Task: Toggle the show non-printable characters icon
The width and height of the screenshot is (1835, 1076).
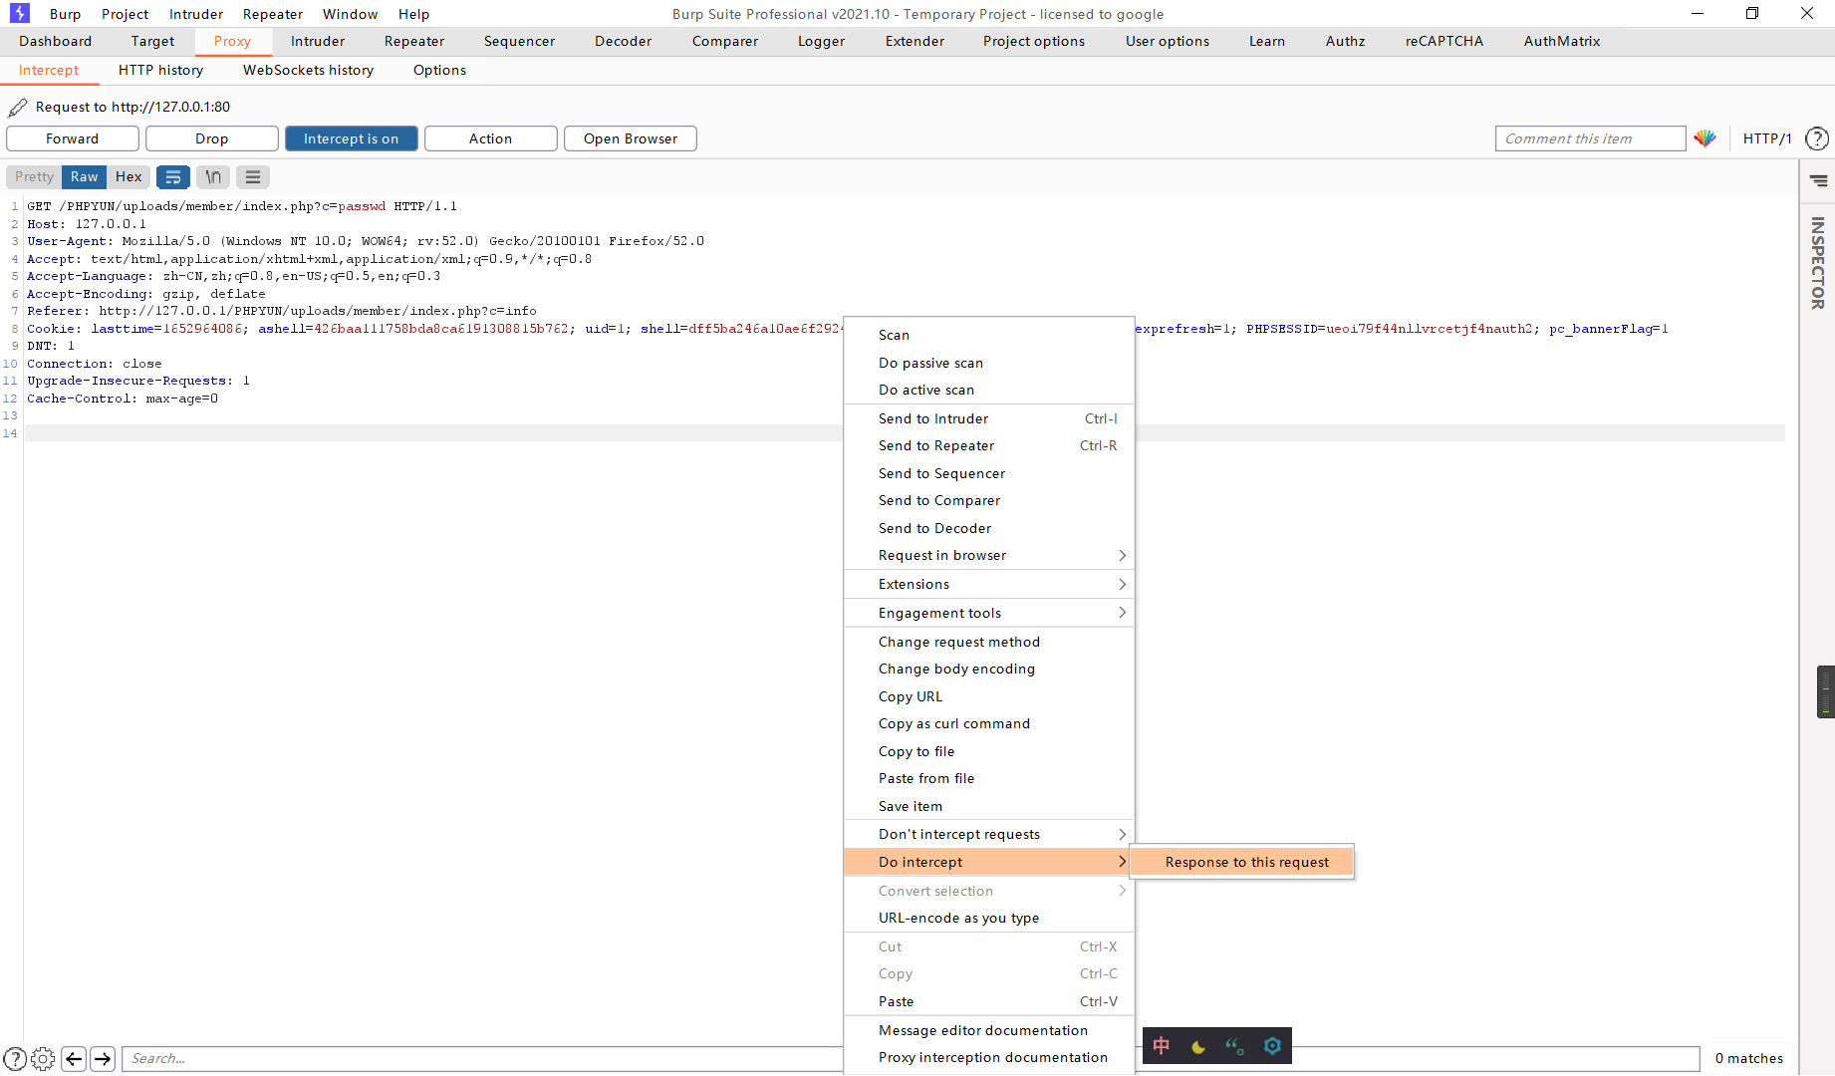Action: tap(213, 177)
